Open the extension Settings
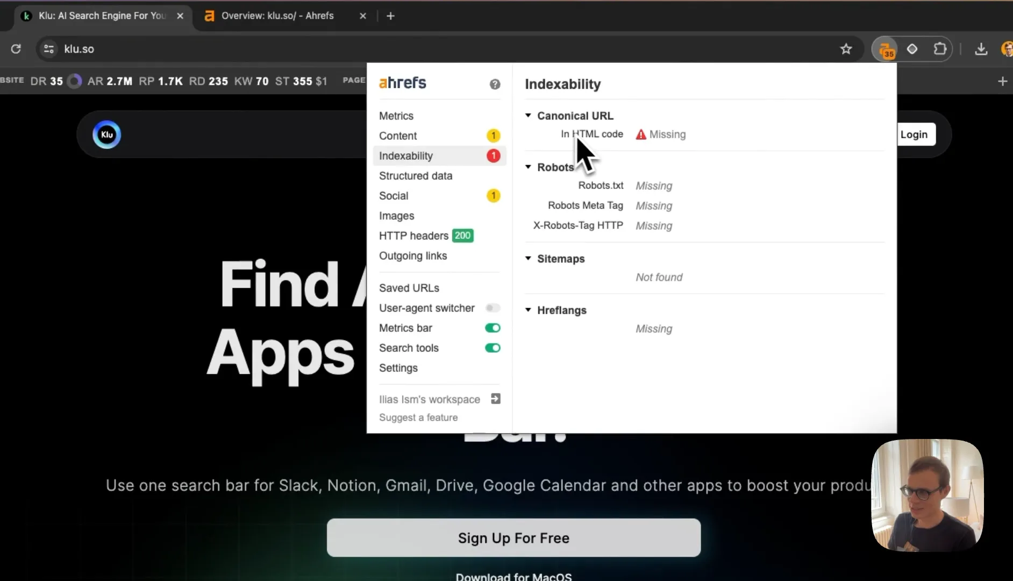The height and width of the screenshot is (581, 1013). (398, 368)
